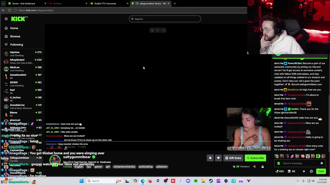Click the Fortnite category link
The width and height of the screenshot is (330, 185).
68,167
